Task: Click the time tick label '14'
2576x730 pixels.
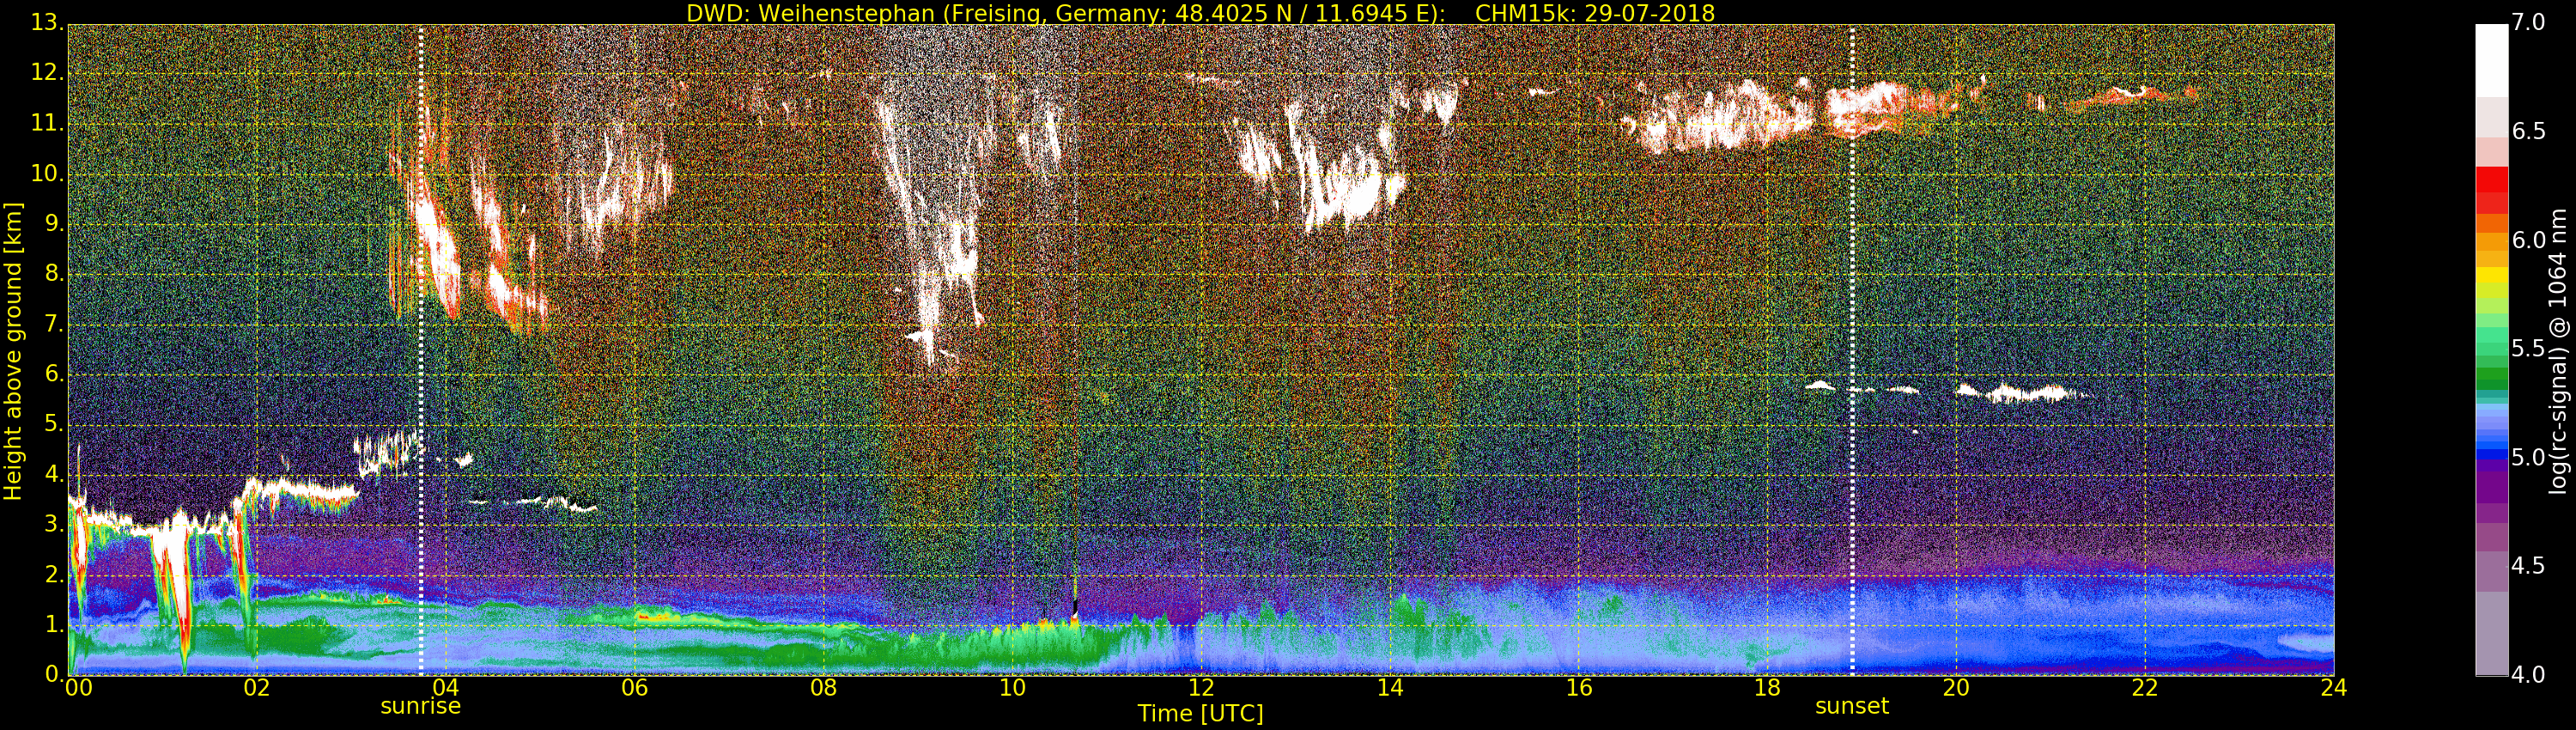Action: click(1390, 687)
